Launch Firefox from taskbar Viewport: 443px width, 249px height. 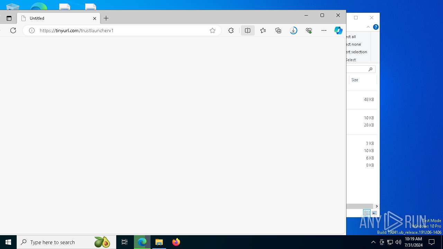[x=176, y=242]
